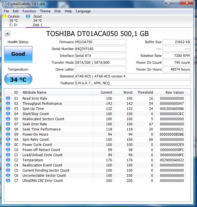Click the blue Good status circle for Disk 1

click(x=28, y=16)
